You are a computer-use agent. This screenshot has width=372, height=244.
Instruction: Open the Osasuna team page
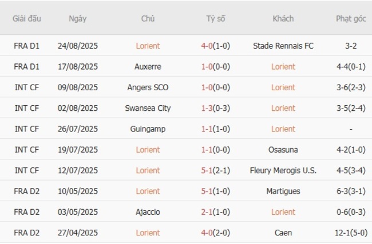coord(283,150)
